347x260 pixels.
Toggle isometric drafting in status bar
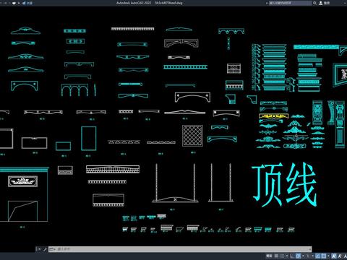coord(308,256)
